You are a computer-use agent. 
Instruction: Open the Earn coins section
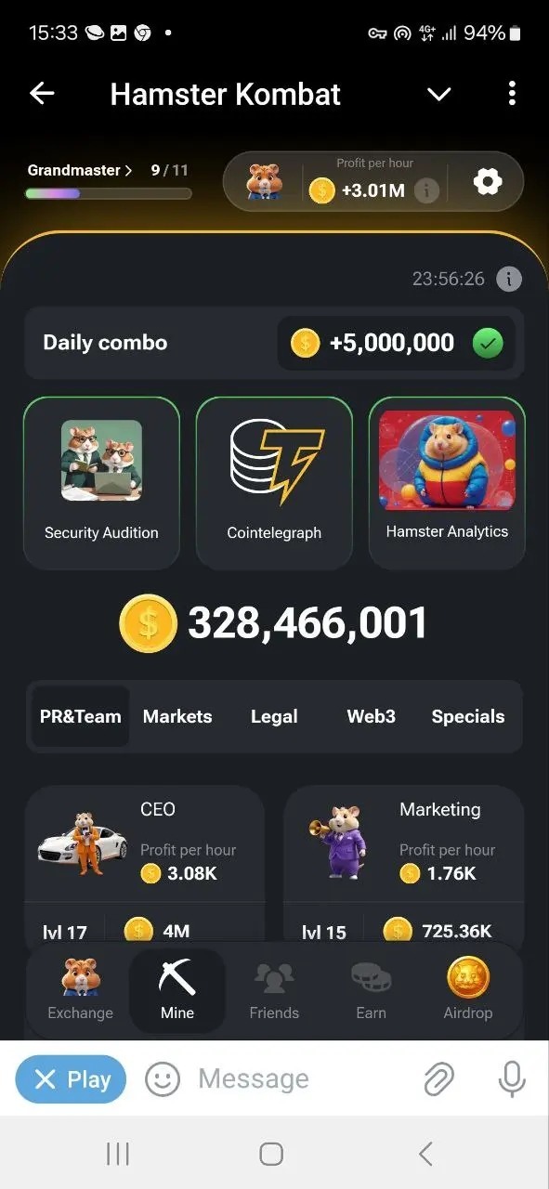371,990
